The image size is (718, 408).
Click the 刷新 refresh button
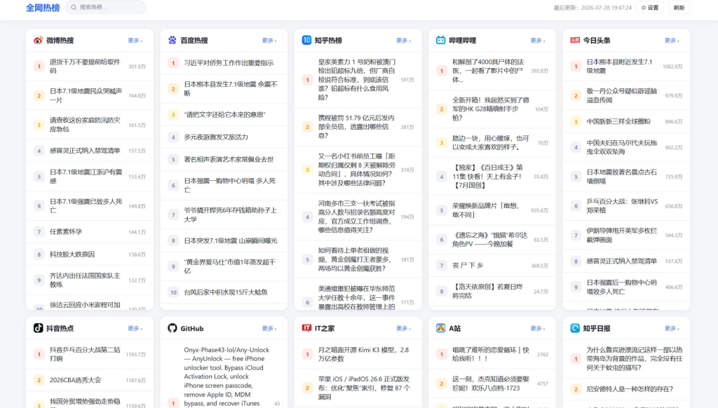(679, 7)
